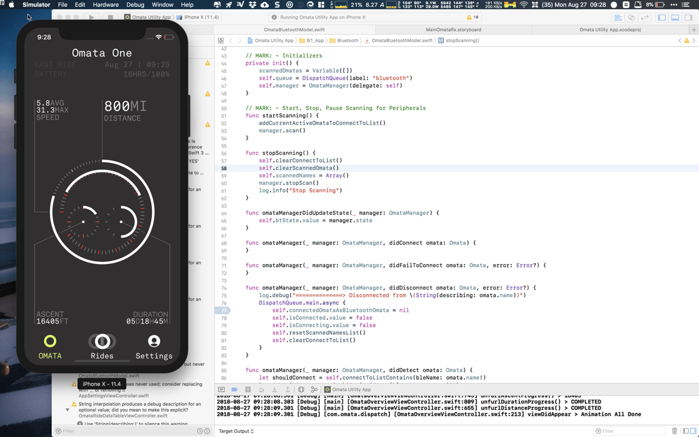Click OmataBluetoothModel.swift in jump bar
The image size is (699, 437).
click(398, 40)
